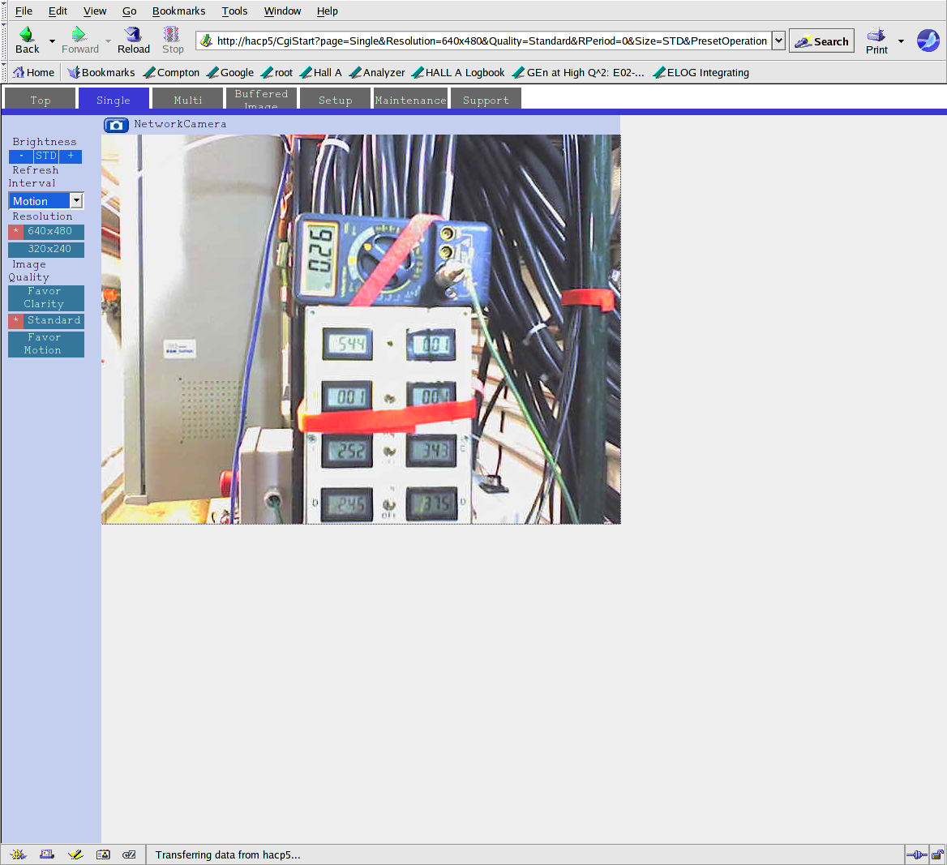Click the Home bookmark

tap(34, 72)
